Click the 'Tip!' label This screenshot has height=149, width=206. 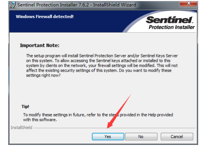25,106
